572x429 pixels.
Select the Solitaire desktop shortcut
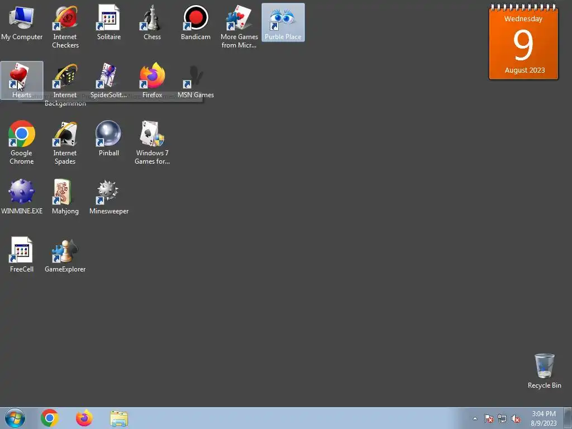[109, 22]
